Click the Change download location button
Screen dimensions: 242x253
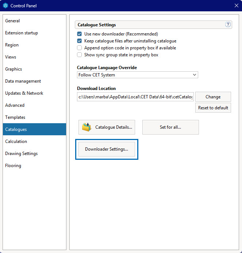213,97
